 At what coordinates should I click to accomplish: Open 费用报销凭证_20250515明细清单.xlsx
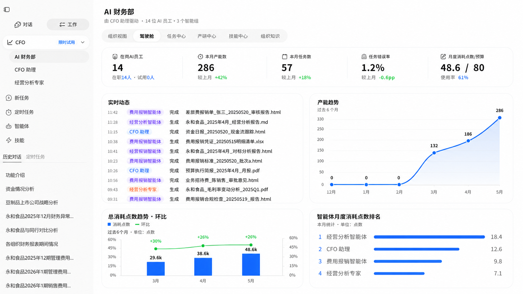tap(225, 142)
